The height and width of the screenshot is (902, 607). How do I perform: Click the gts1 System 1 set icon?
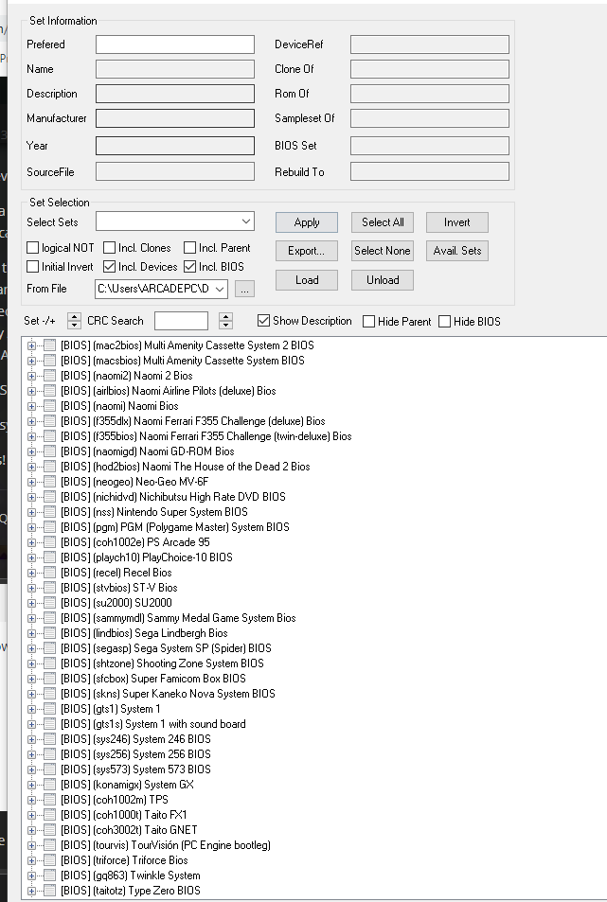click(49, 709)
